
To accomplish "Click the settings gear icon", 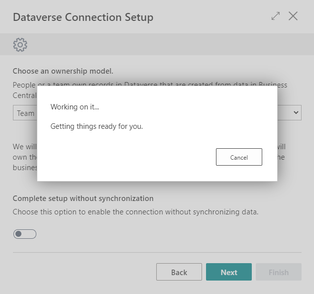I will [x=20, y=45].
